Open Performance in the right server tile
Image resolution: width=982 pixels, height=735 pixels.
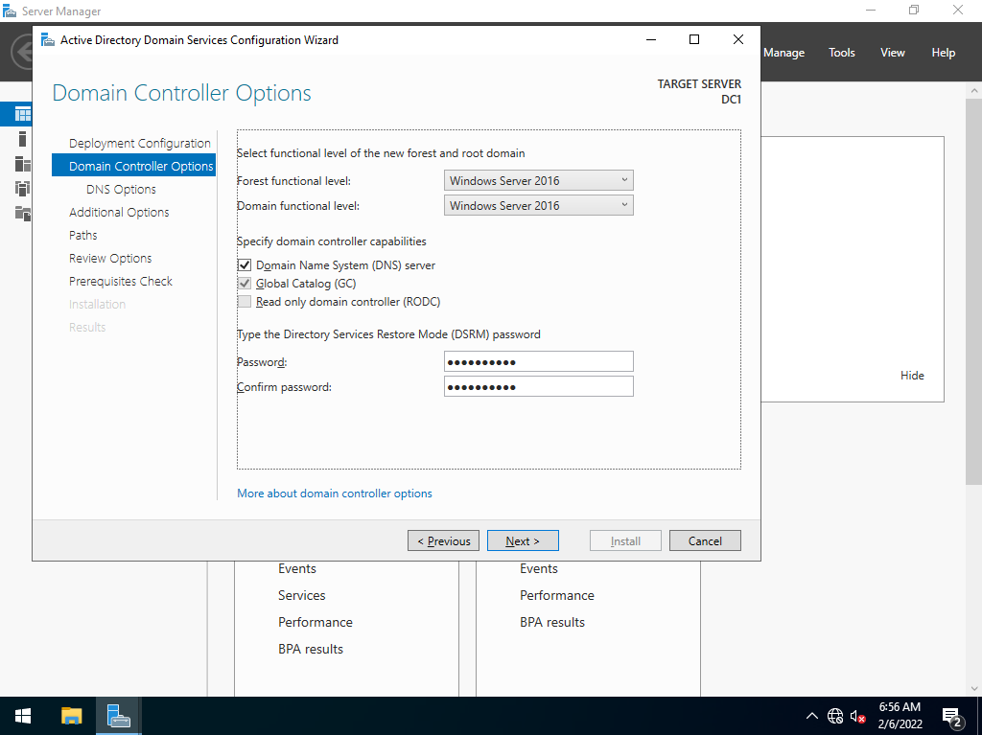[557, 595]
